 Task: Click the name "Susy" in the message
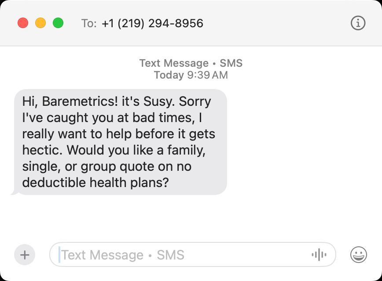click(x=158, y=101)
